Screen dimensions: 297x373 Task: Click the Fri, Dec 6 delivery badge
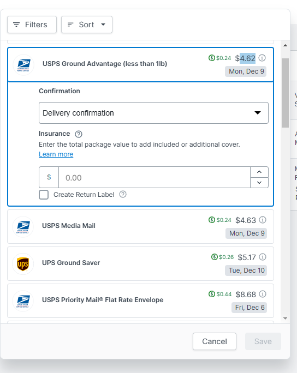tap(249, 308)
